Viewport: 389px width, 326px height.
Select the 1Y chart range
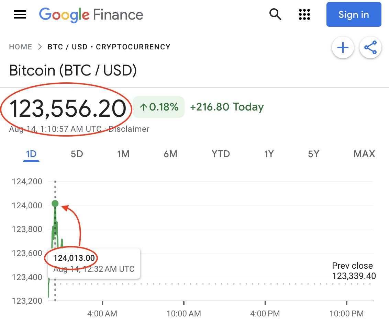coord(269,154)
